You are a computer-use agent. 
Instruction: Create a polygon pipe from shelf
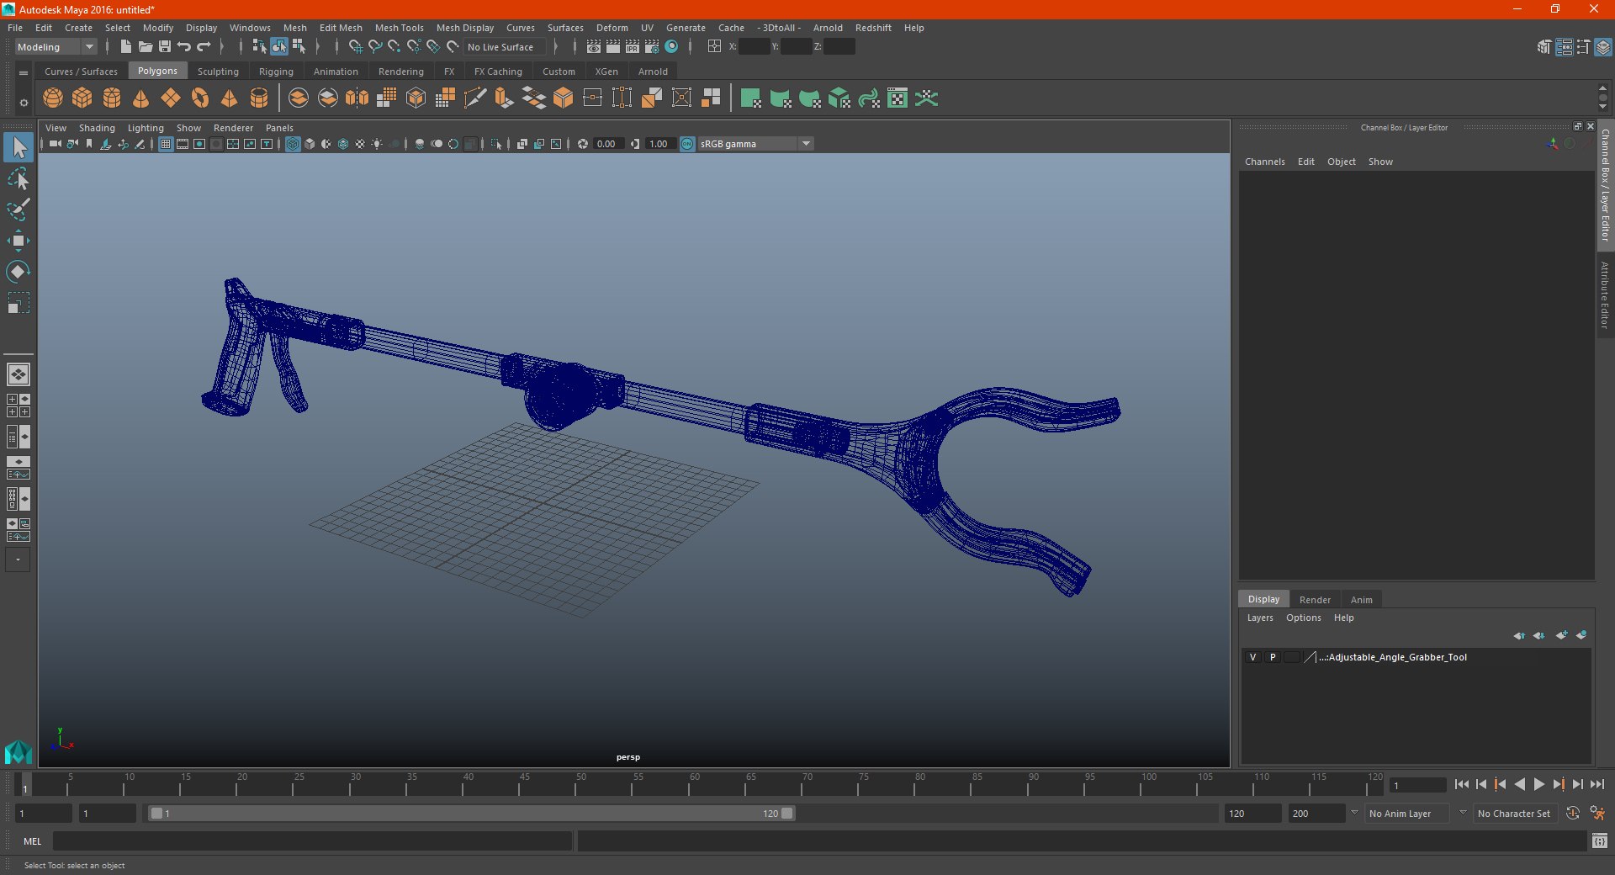[x=259, y=98]
